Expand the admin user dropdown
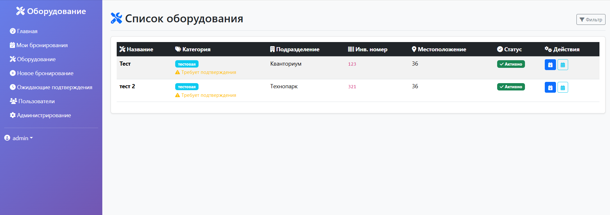Screen dimensions: 610x215 coord(19,138)
